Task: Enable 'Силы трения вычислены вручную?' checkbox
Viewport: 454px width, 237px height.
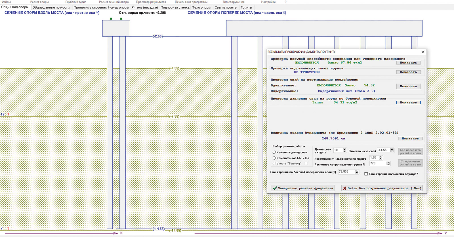Action: 366,174
